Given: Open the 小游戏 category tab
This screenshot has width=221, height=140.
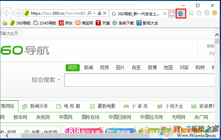Looking at the screenshot, I should pyautogui.click(x=136, y=106).
